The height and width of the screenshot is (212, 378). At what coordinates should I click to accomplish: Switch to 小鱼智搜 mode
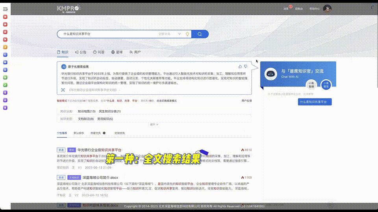(x=311, y=85)
